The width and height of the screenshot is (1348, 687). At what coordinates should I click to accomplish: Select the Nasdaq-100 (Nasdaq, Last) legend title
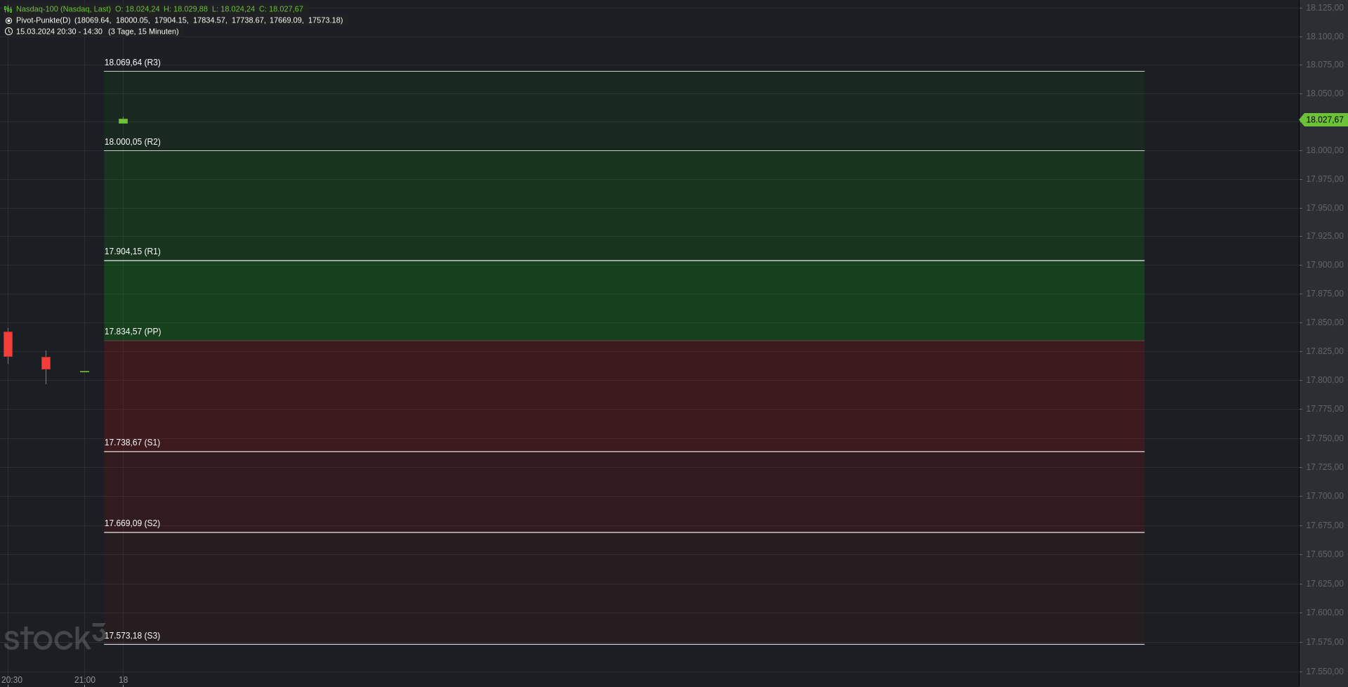(63, 9)
